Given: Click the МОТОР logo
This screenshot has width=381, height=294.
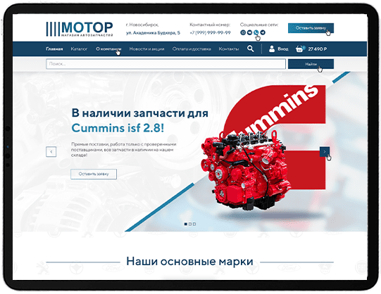Looking at the screenshot, I should point(80,29).
